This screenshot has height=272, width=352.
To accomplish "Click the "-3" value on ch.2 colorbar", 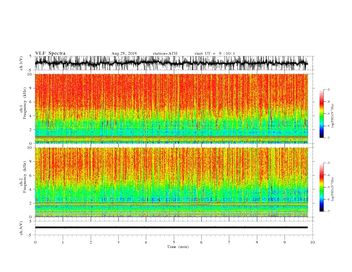I will pos(328,163).
